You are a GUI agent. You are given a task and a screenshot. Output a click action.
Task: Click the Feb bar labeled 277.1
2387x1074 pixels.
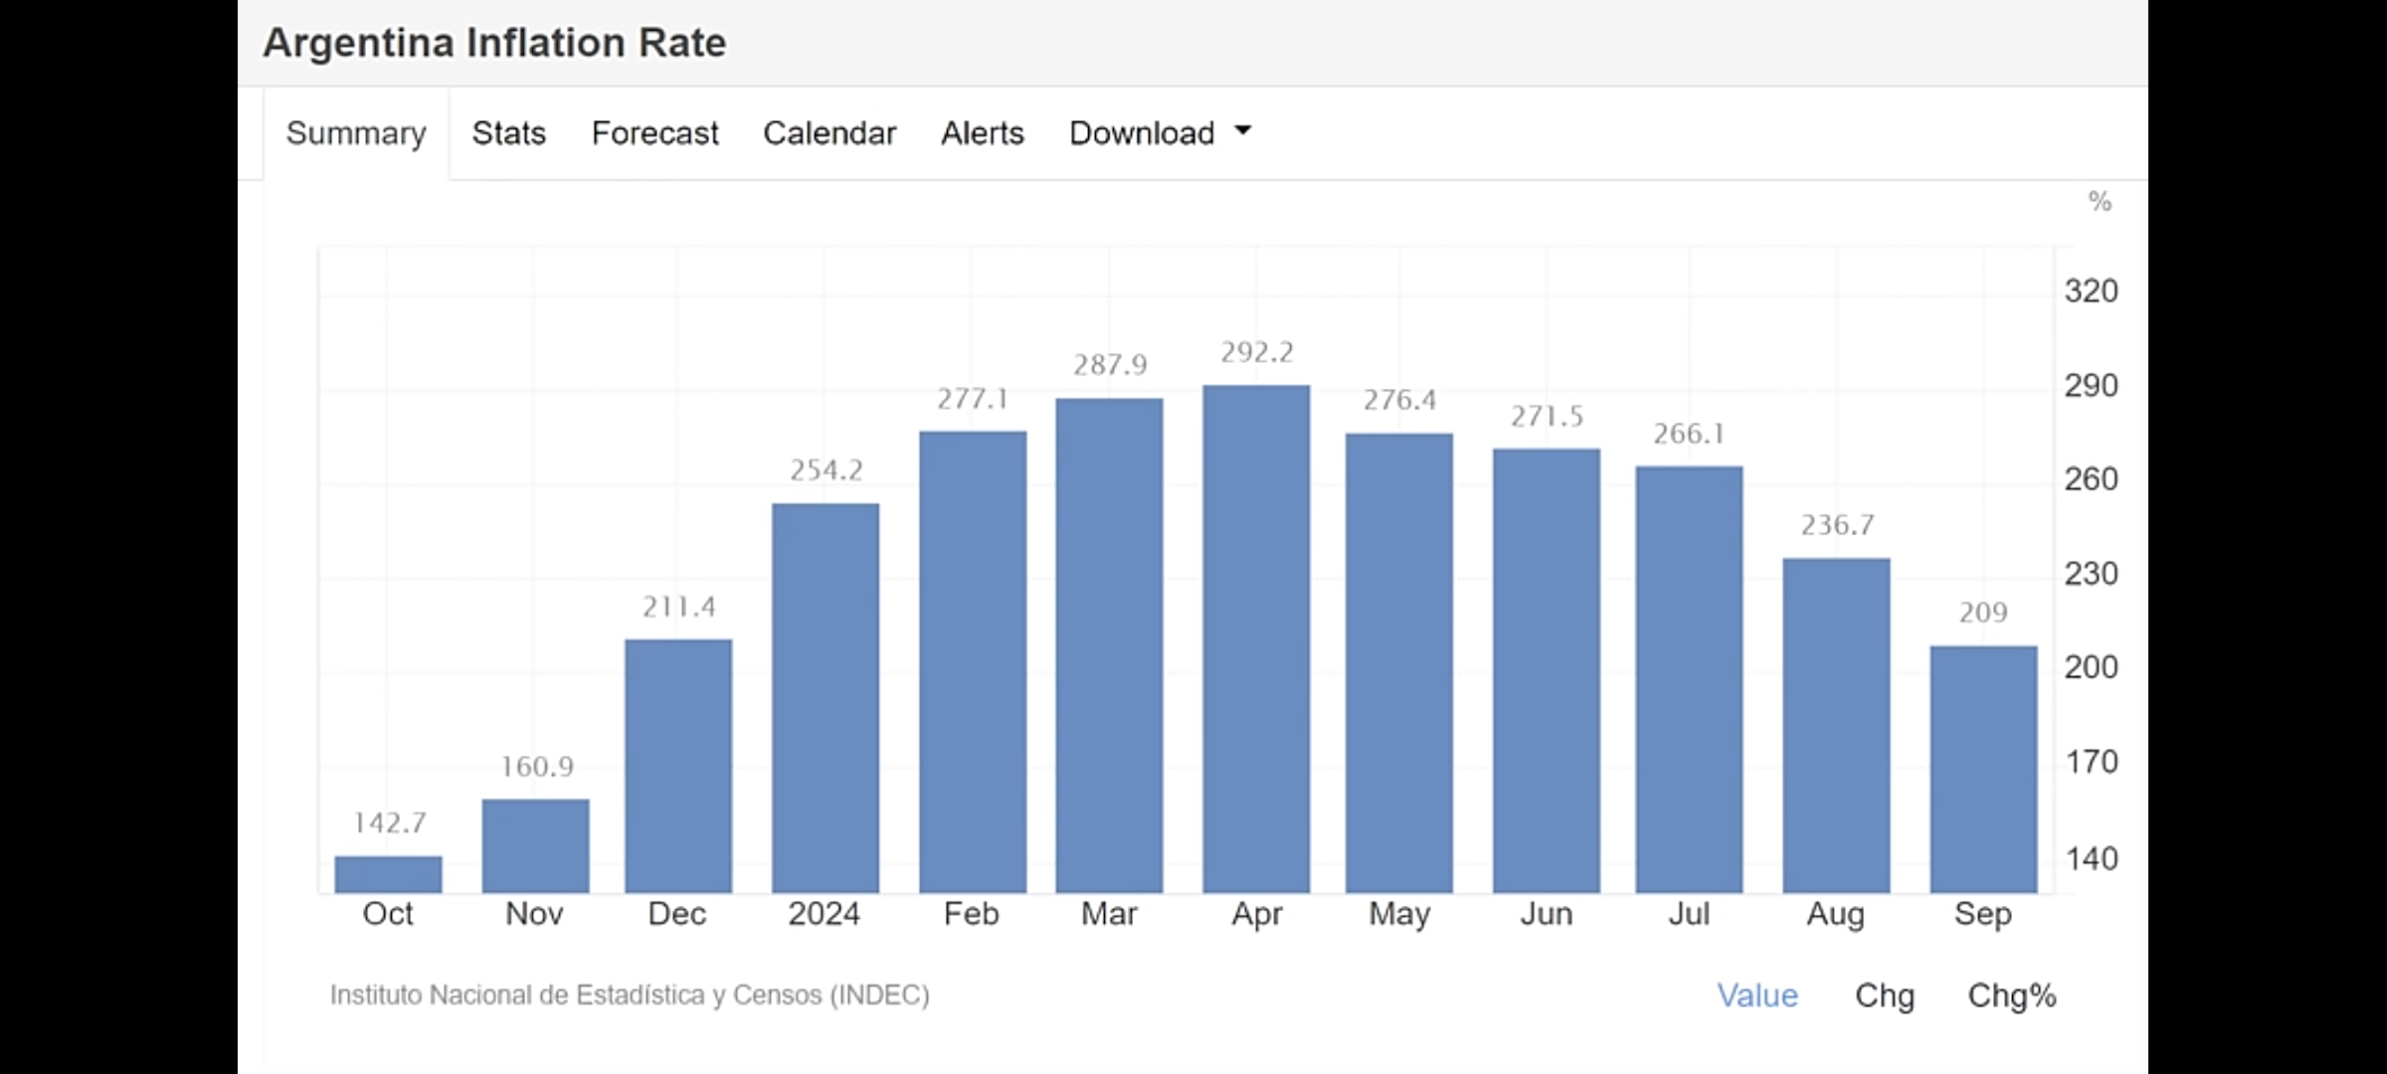pyautogui.click(x=973, y=661)
